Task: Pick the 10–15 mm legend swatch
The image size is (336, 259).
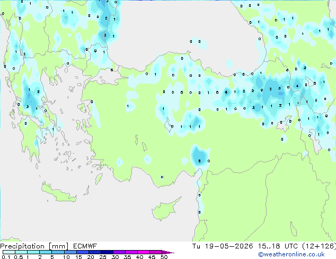Action: [x=70, y=252]
